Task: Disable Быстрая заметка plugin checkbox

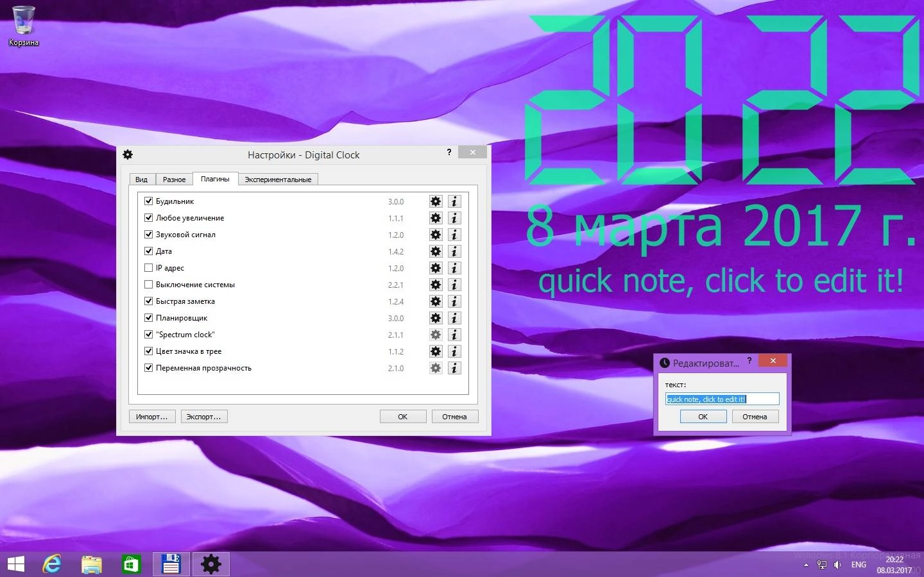Action: (149, 301)
